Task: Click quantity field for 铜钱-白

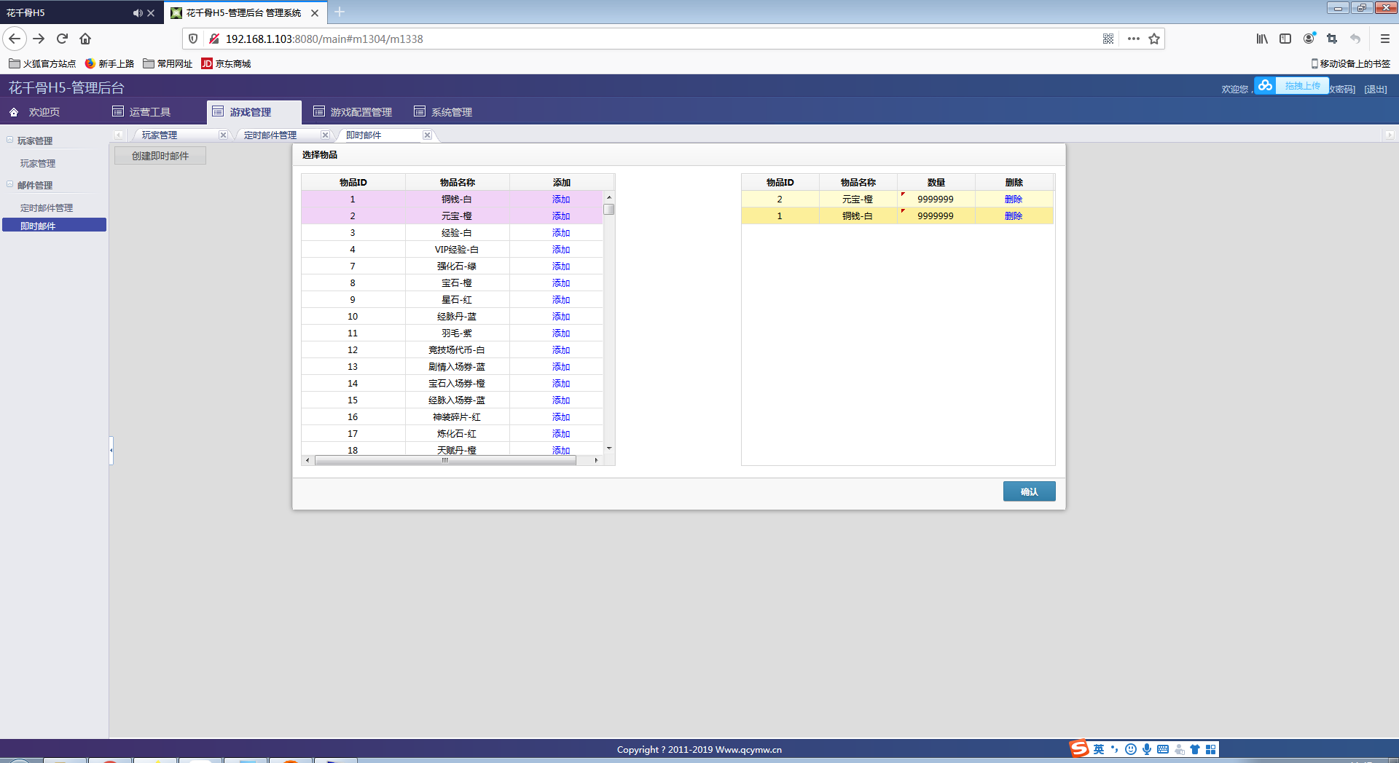Action: tap(935, 216)
